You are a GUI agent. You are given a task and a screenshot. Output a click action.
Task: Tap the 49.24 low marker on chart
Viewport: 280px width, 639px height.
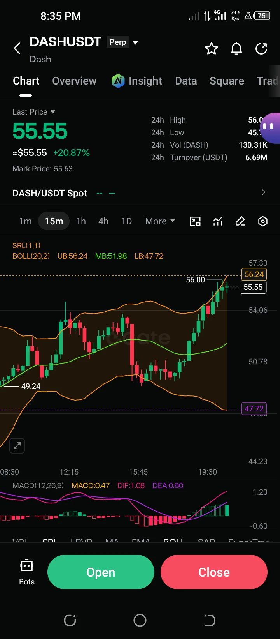click(x=31, y=386)
